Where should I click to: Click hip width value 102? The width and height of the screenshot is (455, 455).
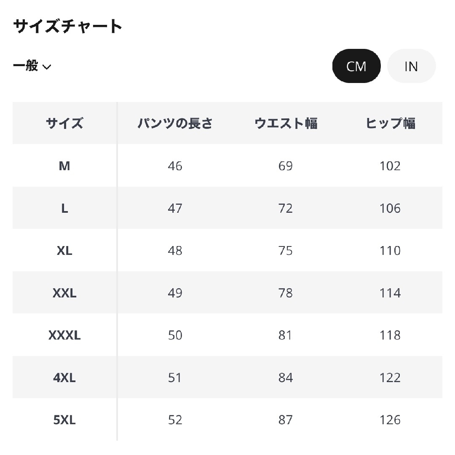(x=390, y=166)
